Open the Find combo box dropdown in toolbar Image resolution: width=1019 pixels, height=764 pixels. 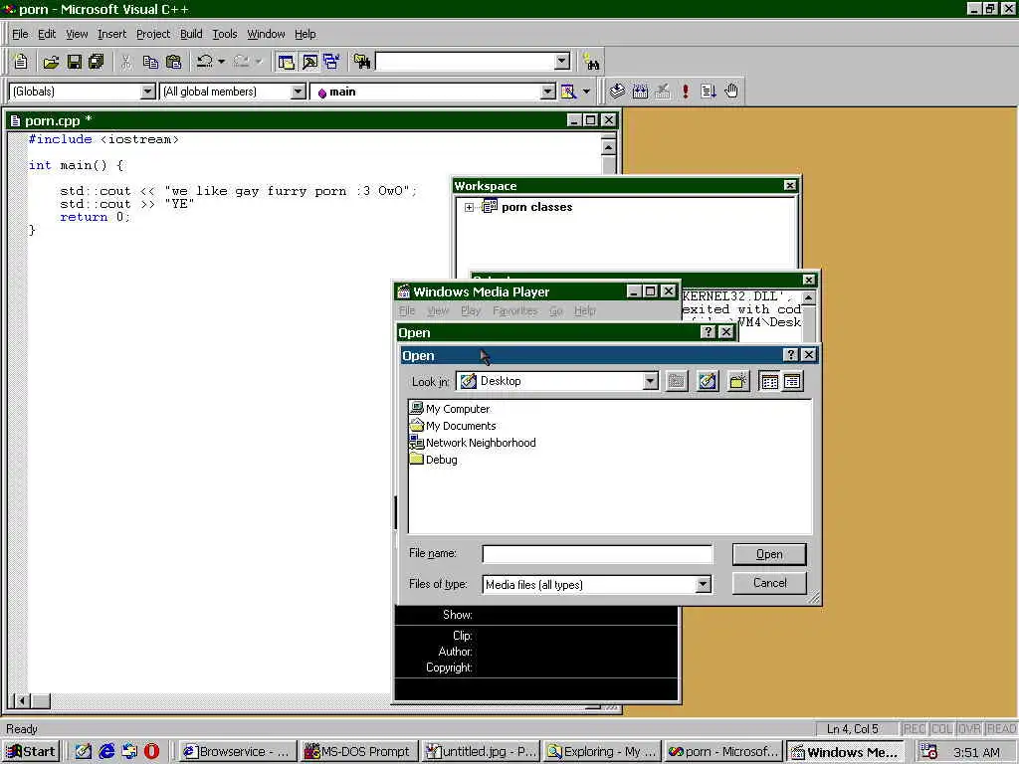pos(563,62)
